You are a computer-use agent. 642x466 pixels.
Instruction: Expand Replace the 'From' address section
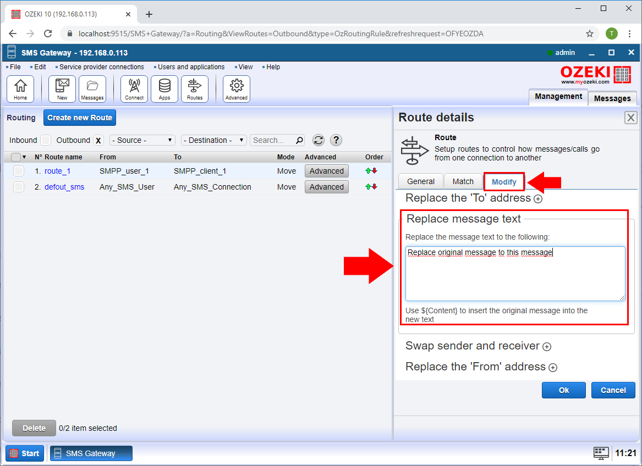[553, 368]
